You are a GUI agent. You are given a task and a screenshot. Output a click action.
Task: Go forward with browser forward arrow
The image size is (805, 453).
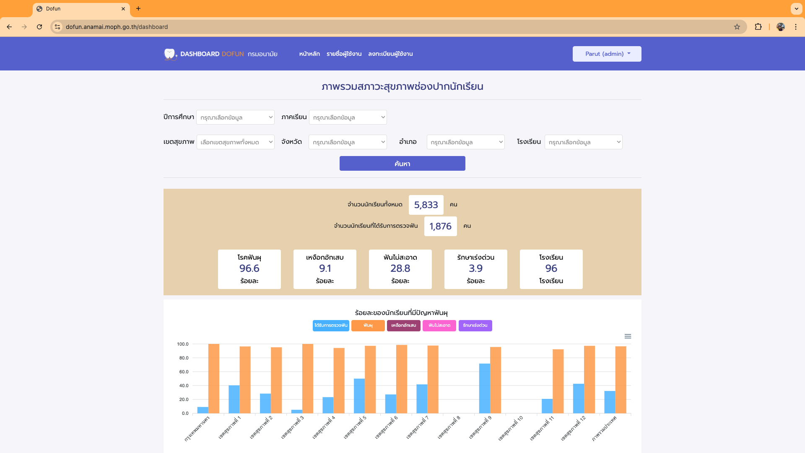[x=24, y=27]
